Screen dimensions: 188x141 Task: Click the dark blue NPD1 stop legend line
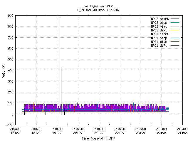point(175,38)
